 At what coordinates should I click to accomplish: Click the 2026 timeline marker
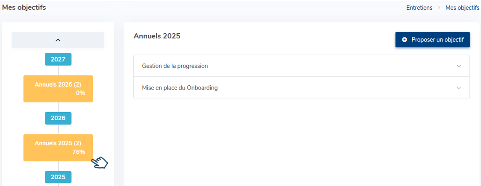pos(58,118)
